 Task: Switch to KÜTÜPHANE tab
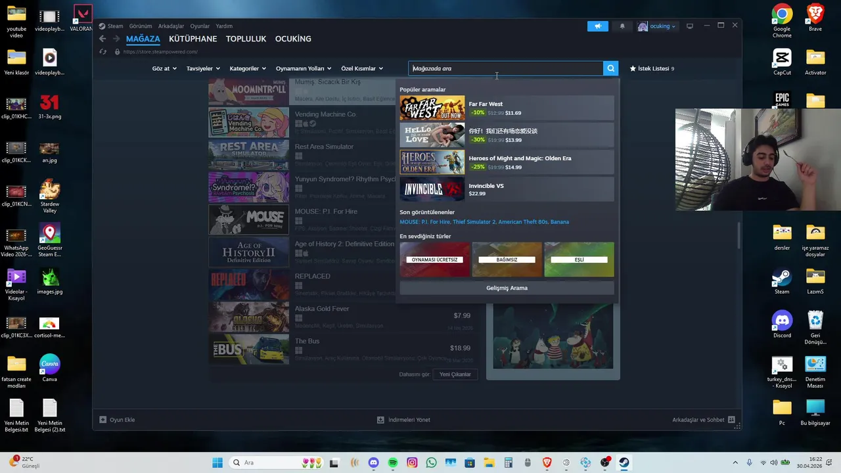coord(193,39)
